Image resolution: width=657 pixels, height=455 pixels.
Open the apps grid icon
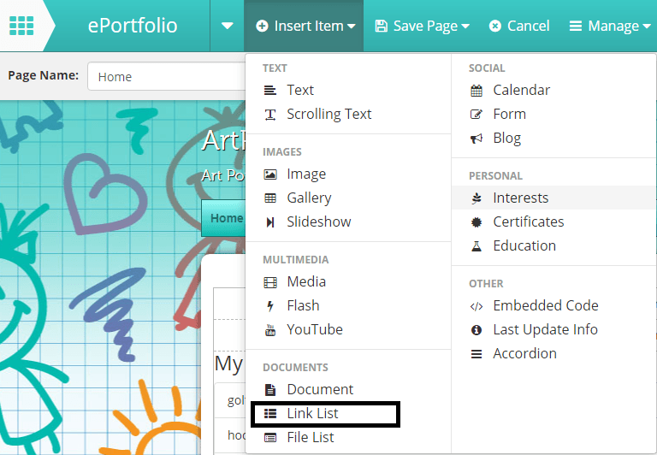(21, 26)
